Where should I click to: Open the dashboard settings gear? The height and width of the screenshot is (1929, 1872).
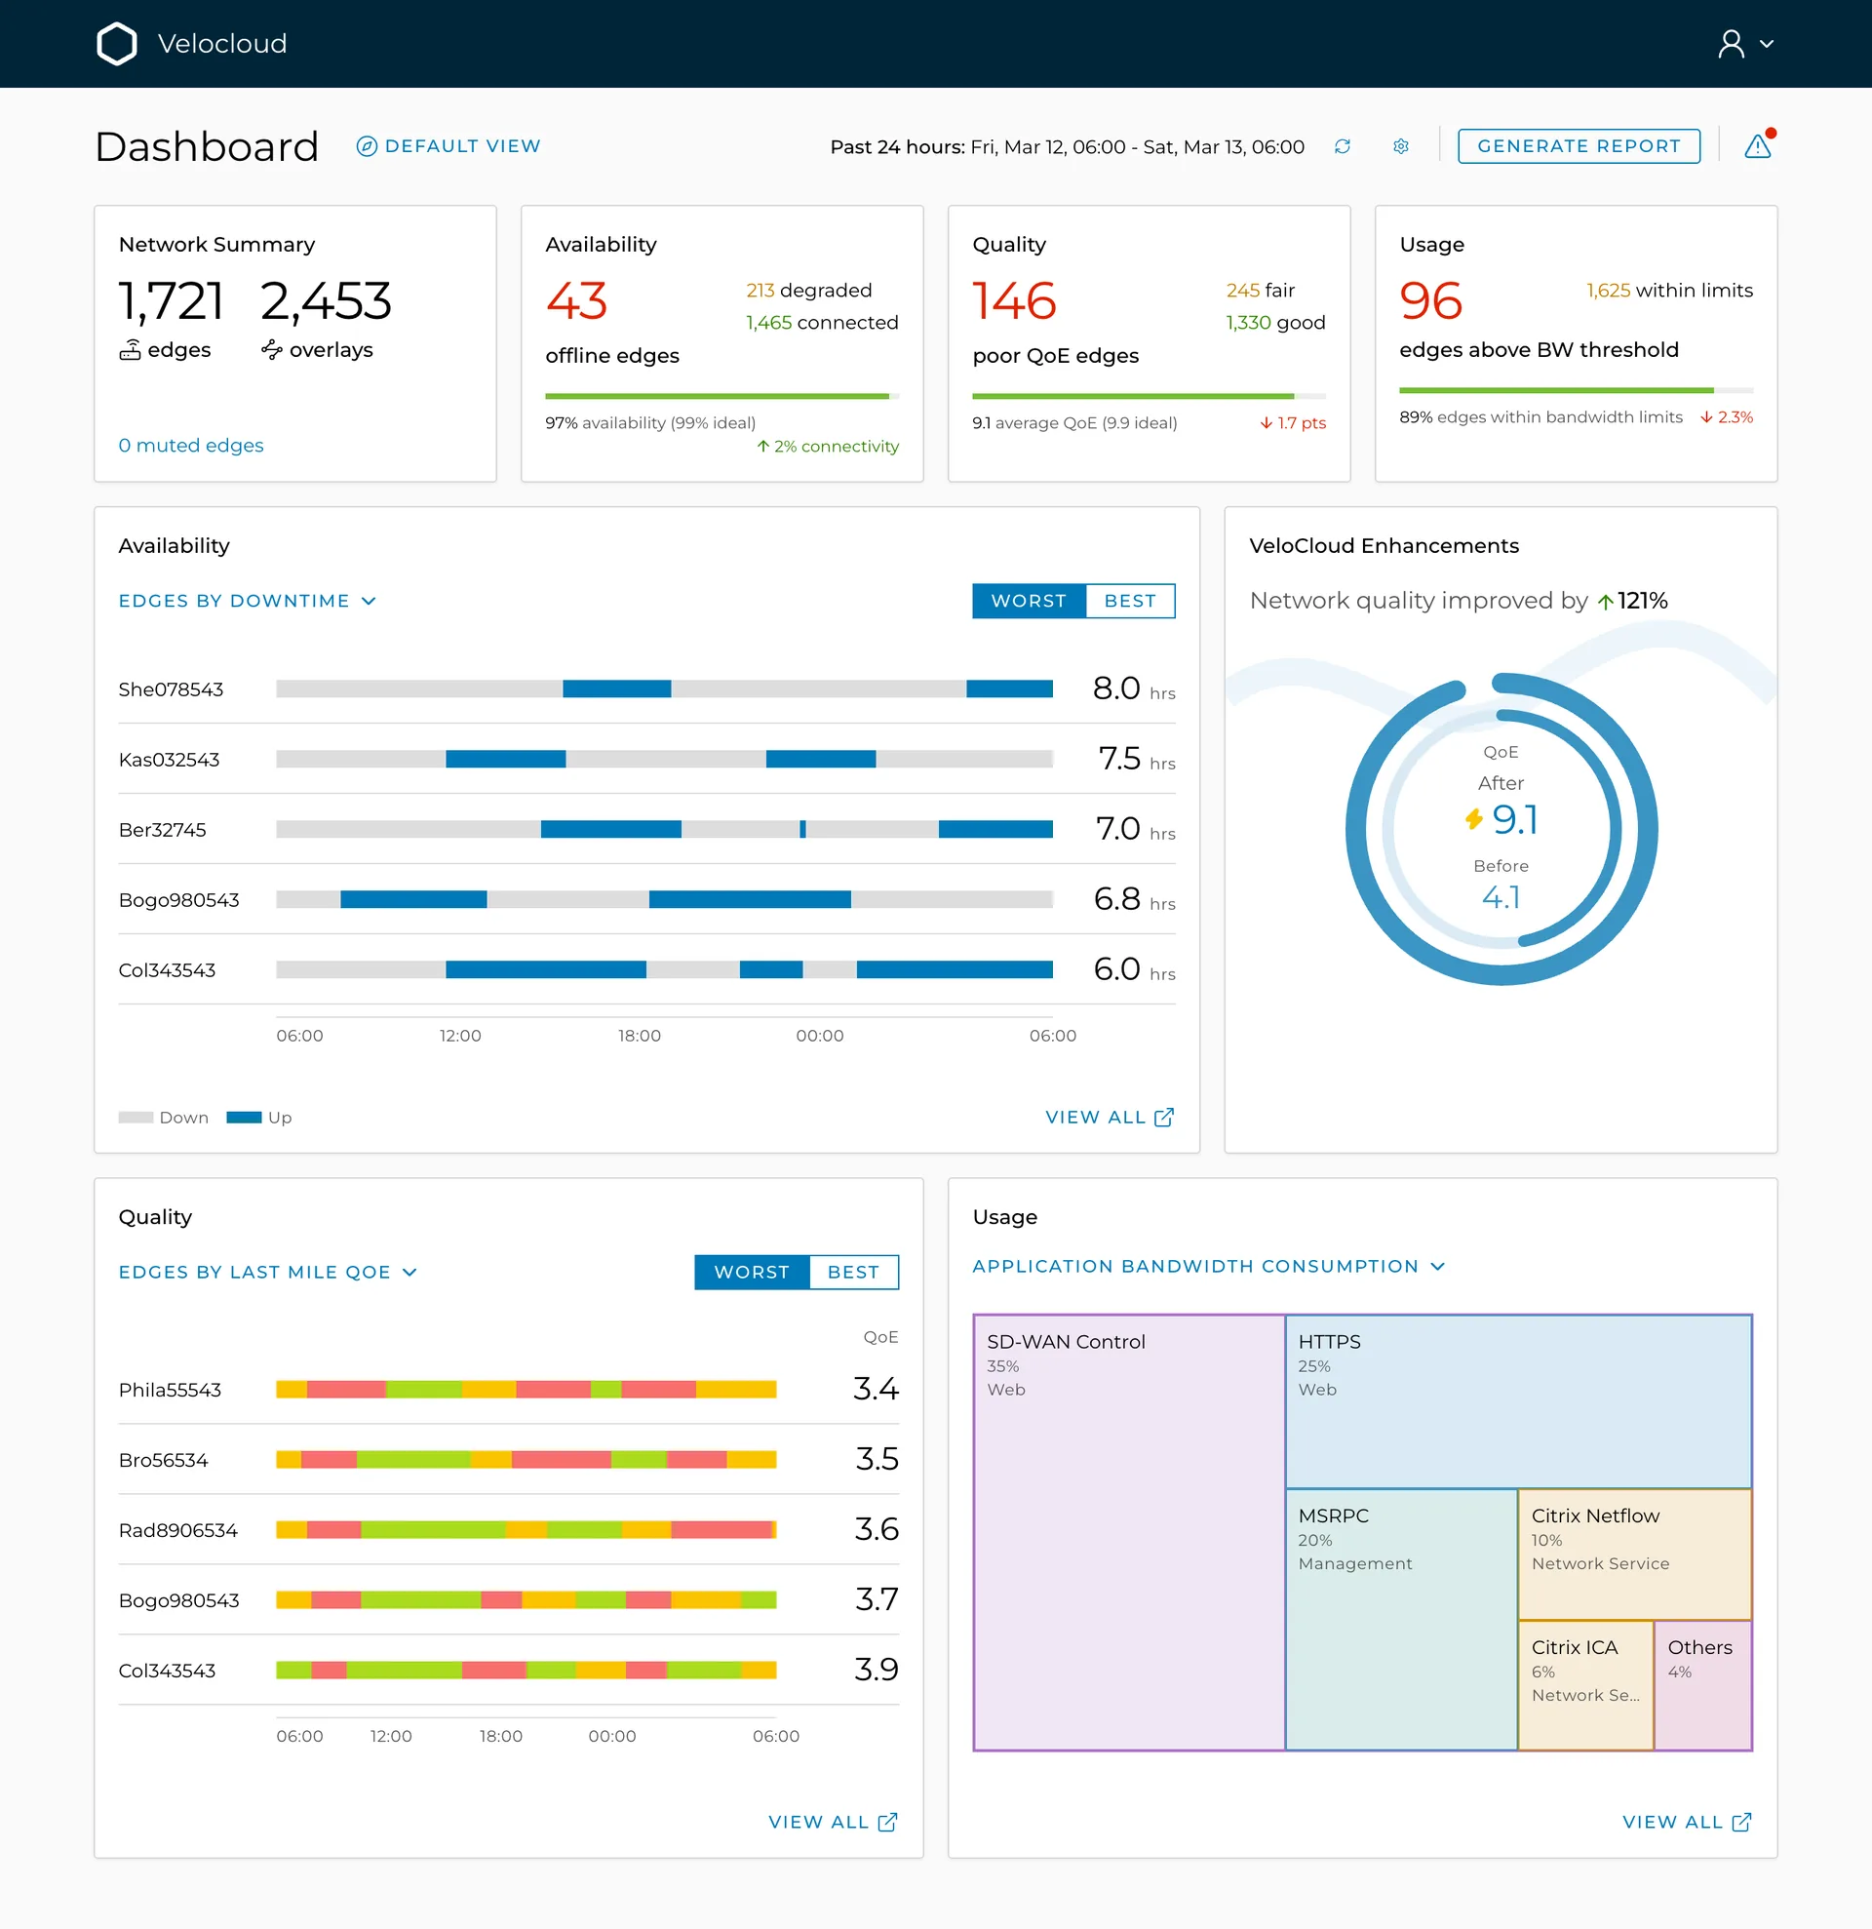click(x=1401, y=146)
